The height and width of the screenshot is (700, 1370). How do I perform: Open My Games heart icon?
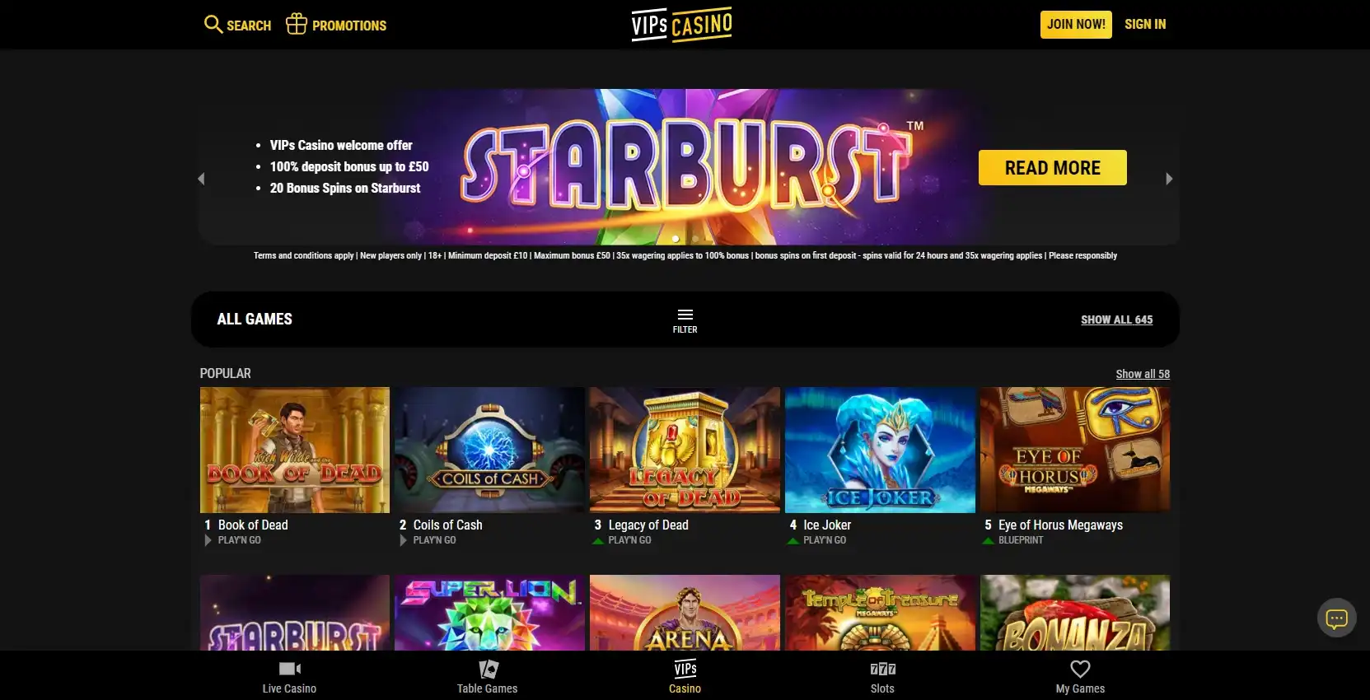click(x=1080, y=669)
